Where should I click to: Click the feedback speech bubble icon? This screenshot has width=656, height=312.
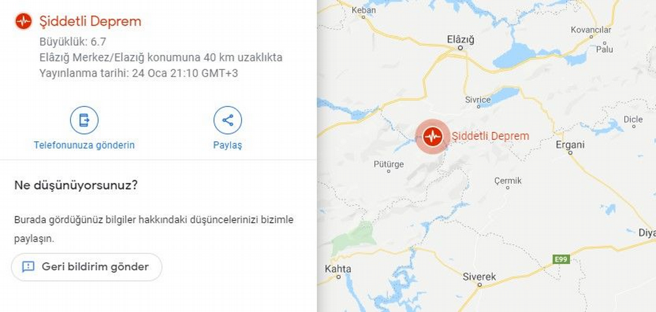[x=28, y=266]
